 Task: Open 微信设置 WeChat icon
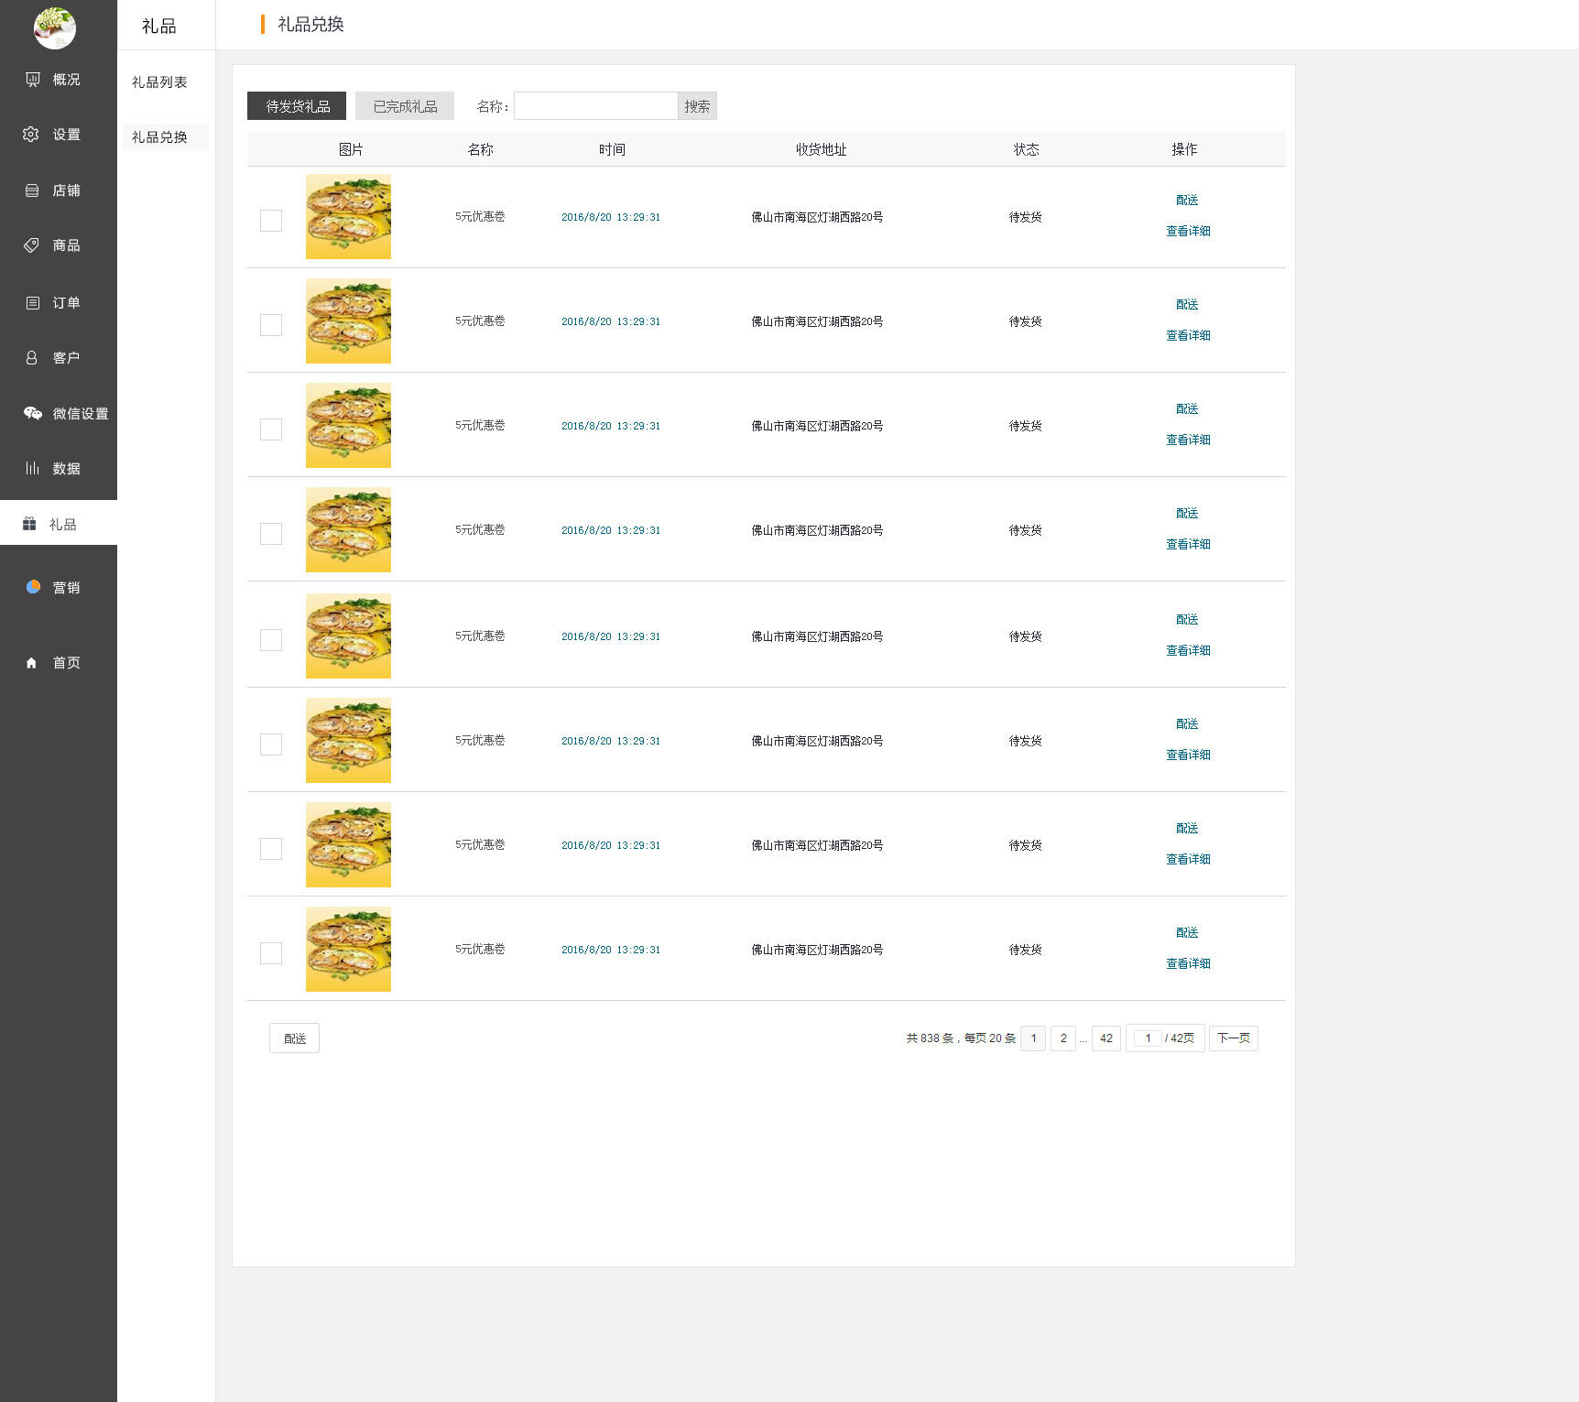coord(33,413)
